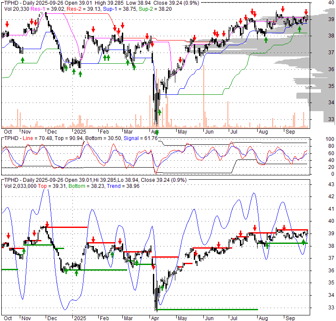336x321 pixels.
Task: Click the Jul label on top chart axis
Action: pos(233,132)
